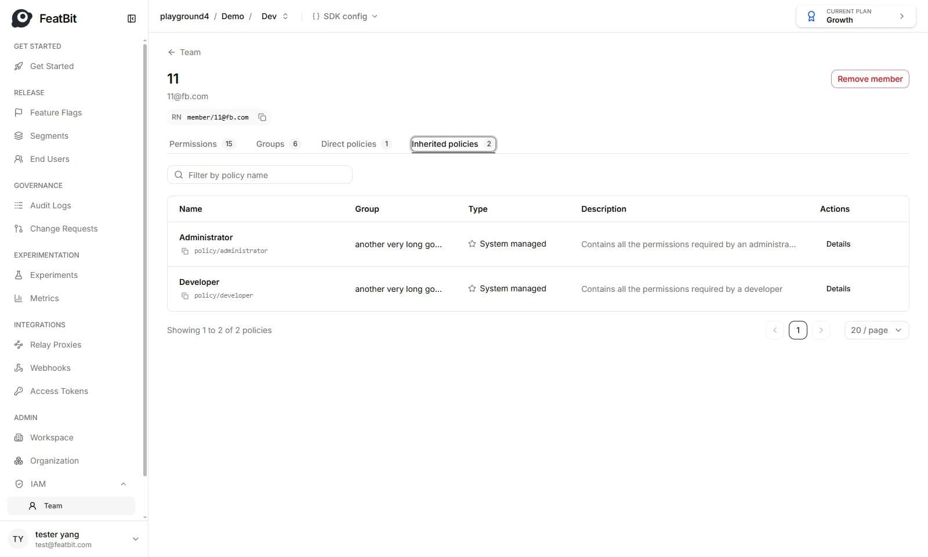Click the Demo project breadcrumb
The width and height of the screenshot is (928, 557).
pos(233,16)
